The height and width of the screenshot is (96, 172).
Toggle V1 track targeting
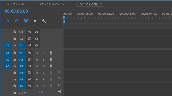[x=21, y=45]
